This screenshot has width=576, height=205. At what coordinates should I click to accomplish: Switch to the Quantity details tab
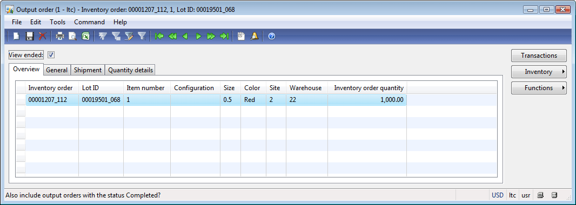[x=131, y=70]
